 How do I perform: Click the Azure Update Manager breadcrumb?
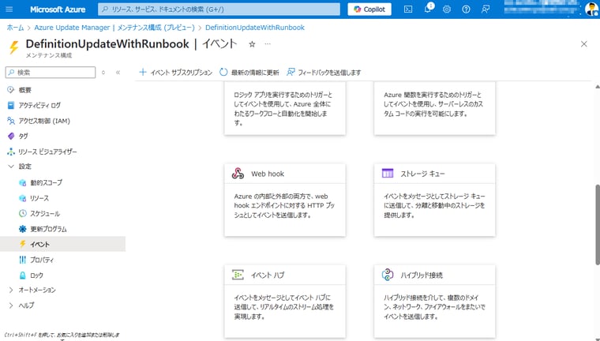click(114, 28)
